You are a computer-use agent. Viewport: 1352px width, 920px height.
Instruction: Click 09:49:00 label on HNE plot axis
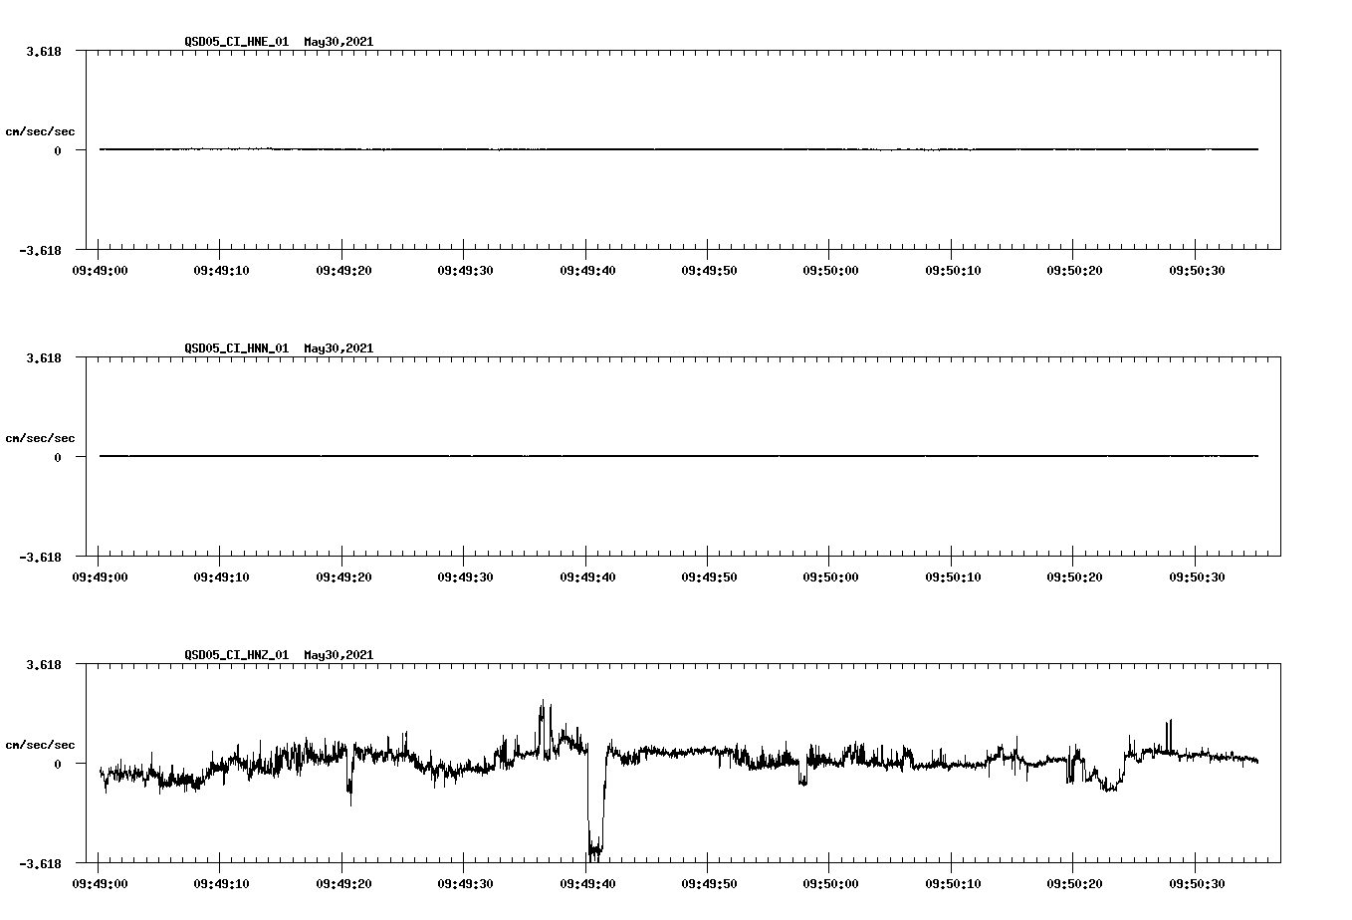[99, 270]
